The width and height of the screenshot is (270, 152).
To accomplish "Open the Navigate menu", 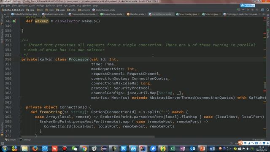I will 23,5.
